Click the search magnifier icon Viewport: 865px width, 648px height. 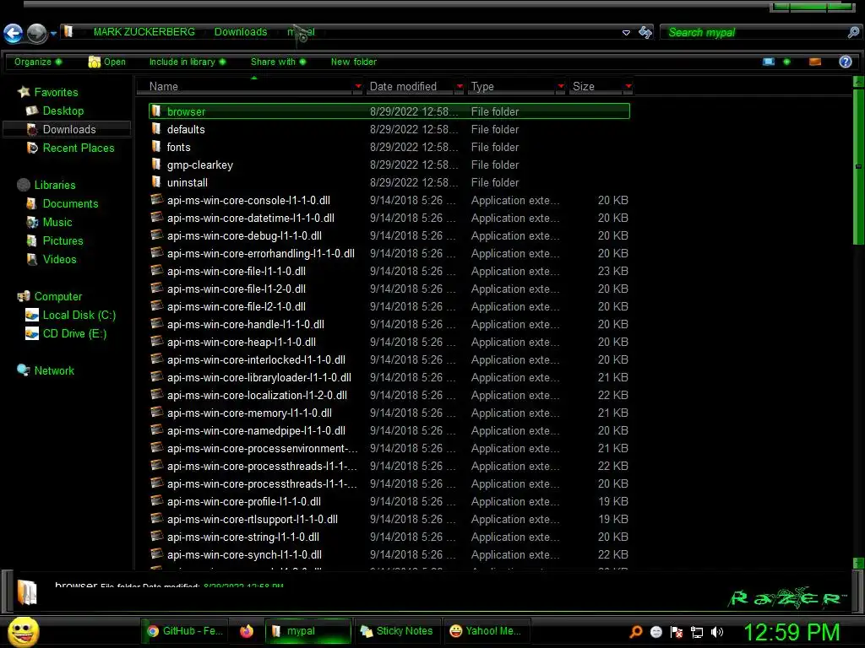tap(853, 33)
